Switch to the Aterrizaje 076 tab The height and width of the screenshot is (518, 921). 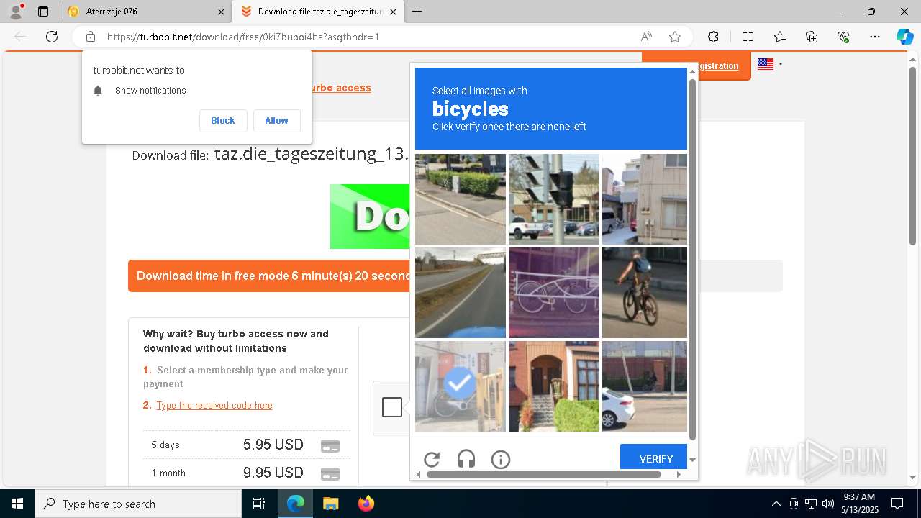click(x=144, y=12)
